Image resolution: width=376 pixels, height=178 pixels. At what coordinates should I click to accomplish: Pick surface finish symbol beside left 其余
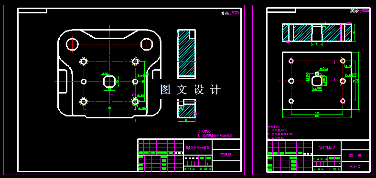pyautogui.click(x=235, y=13)
